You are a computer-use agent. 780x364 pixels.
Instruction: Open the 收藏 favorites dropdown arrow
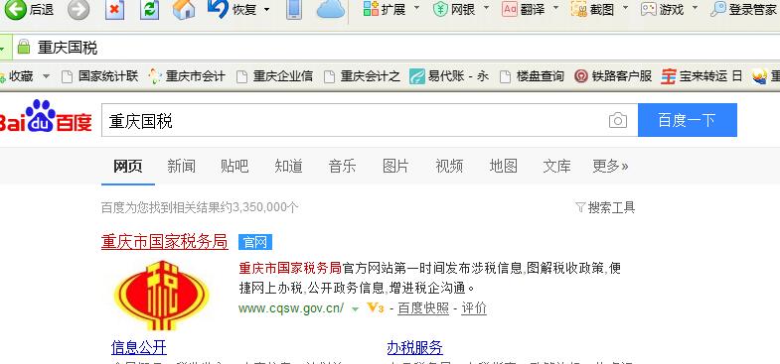(47, 76)
